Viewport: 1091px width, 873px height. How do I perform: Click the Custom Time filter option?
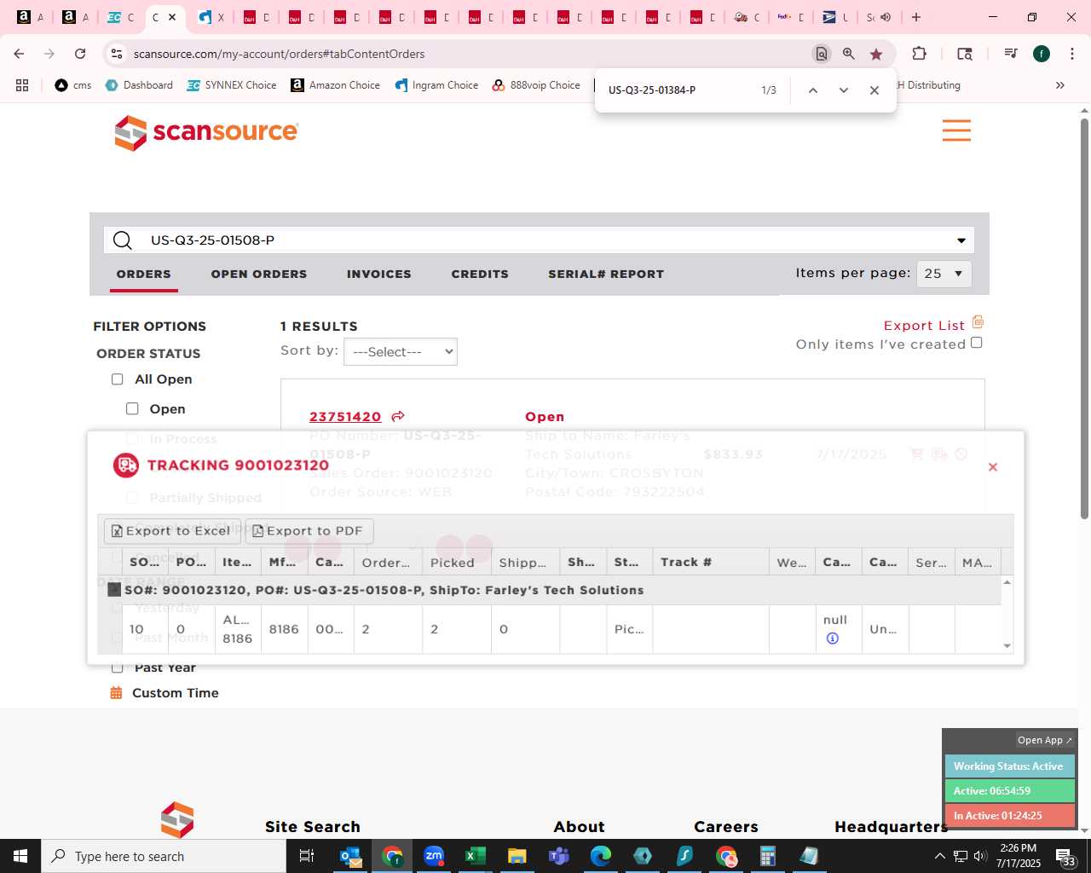(176, 693)
